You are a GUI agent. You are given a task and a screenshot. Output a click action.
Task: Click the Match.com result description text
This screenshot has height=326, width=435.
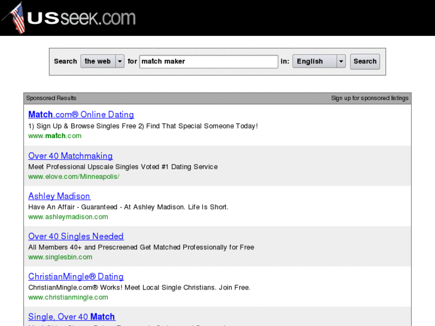(x=143, y=126)
